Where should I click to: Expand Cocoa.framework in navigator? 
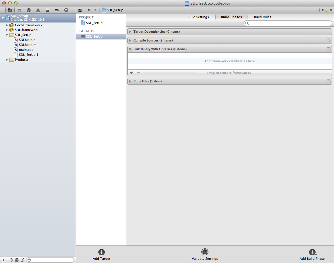click(x=7, y=25)
